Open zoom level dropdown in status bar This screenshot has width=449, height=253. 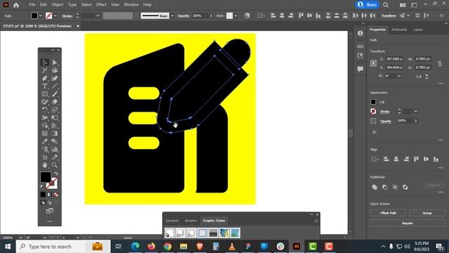click(20, 238)
